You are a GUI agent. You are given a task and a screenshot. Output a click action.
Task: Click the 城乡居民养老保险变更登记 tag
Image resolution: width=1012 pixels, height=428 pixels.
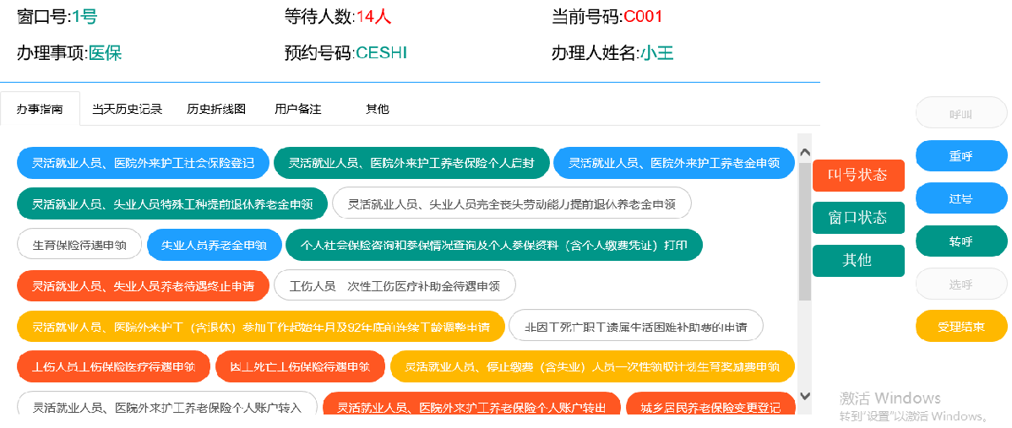pos(710,408)
